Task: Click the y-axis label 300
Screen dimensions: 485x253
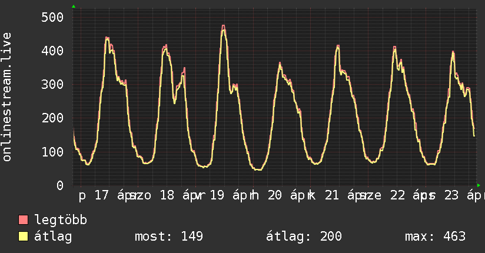Action: [x=52, y=85]
